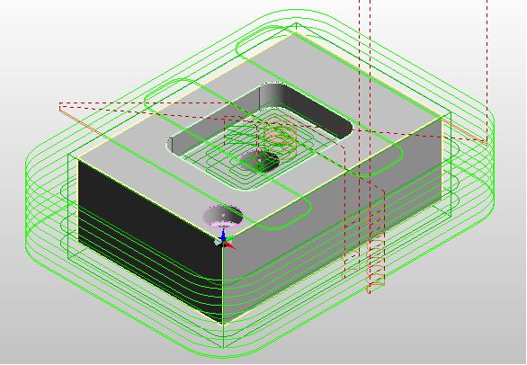The width and height of the screenshot is (527, 365).
Task: Pick the orange helical entry inside the pocket
Action: pos(281,136)
